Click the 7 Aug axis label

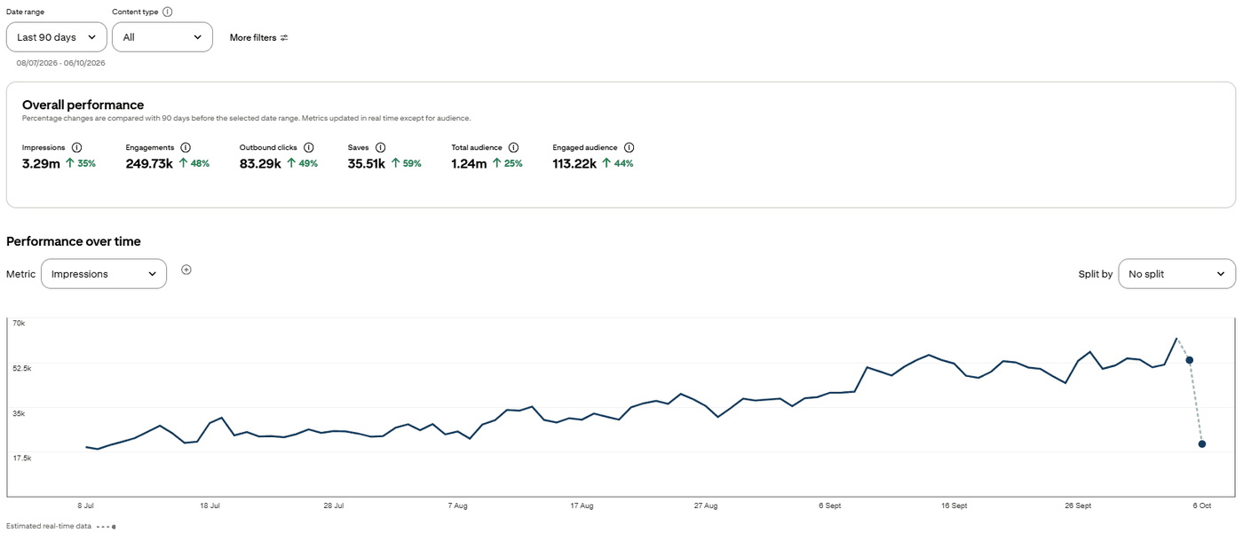click(457, 506)
